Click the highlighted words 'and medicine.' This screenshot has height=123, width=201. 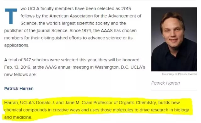18,117
